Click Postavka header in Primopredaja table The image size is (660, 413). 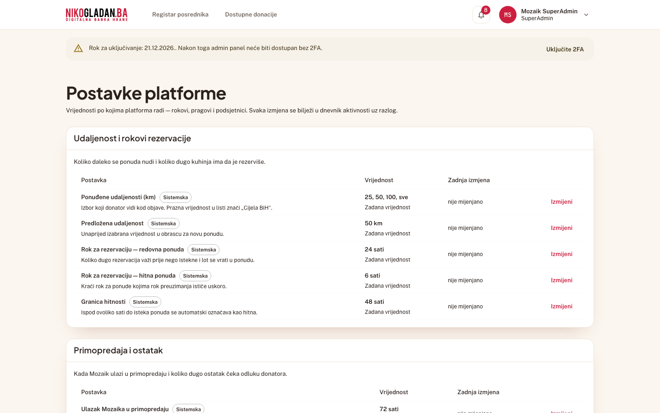coord(93,392)
